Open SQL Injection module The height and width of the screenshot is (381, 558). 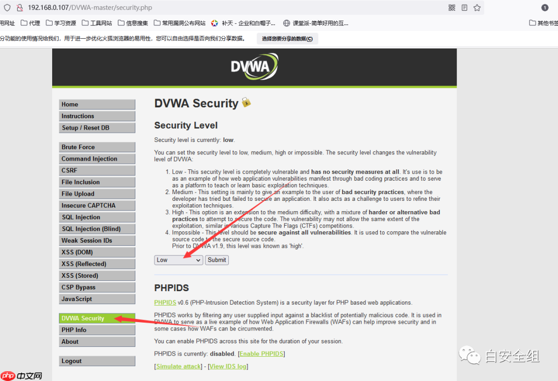[x=97, y=217]
